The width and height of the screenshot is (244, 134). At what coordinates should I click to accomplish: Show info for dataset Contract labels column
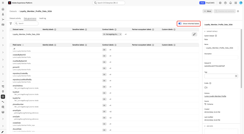pos(115,29)
